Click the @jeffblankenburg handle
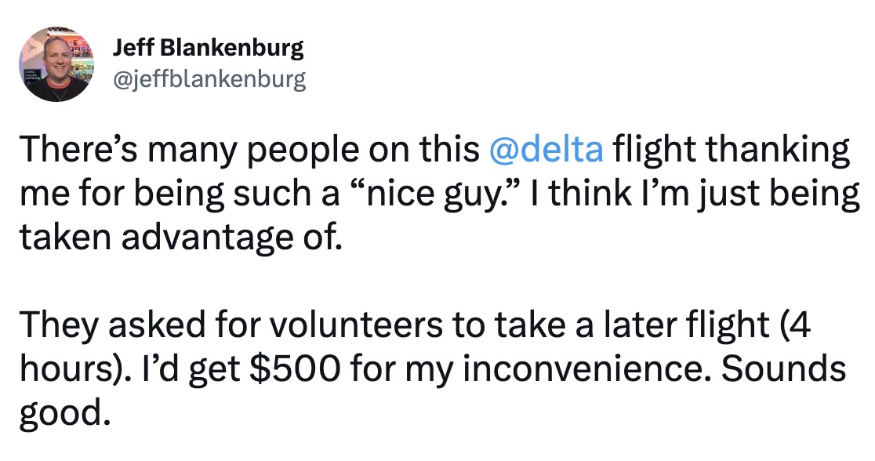The image size is (875, 461). pyautogui.click(x=209, y=79)
